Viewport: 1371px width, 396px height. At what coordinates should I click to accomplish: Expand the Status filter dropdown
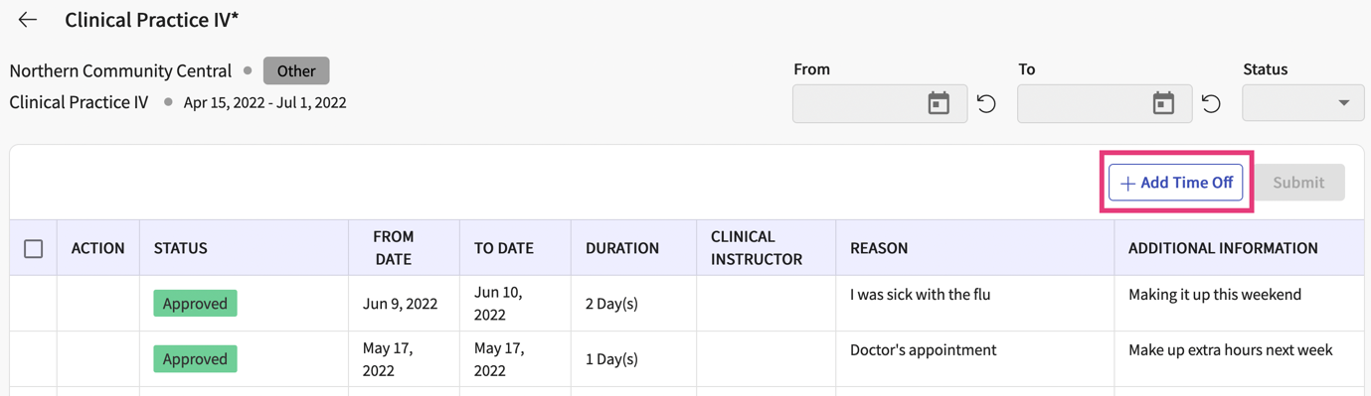pos(1302,103)
